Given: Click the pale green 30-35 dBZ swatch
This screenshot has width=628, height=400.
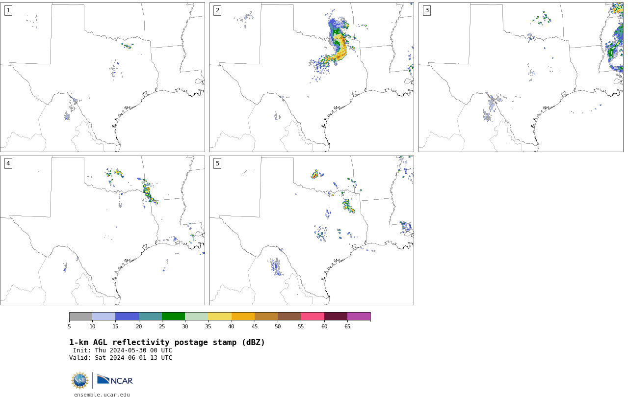Looking at the screenshot, I should [196, 316].
